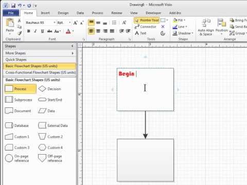Image resolution: width=247 pixels, height=185 pixels.
Task: Click the Rotate Text icon
Action: pyautogui.click(x=124, y=23)
